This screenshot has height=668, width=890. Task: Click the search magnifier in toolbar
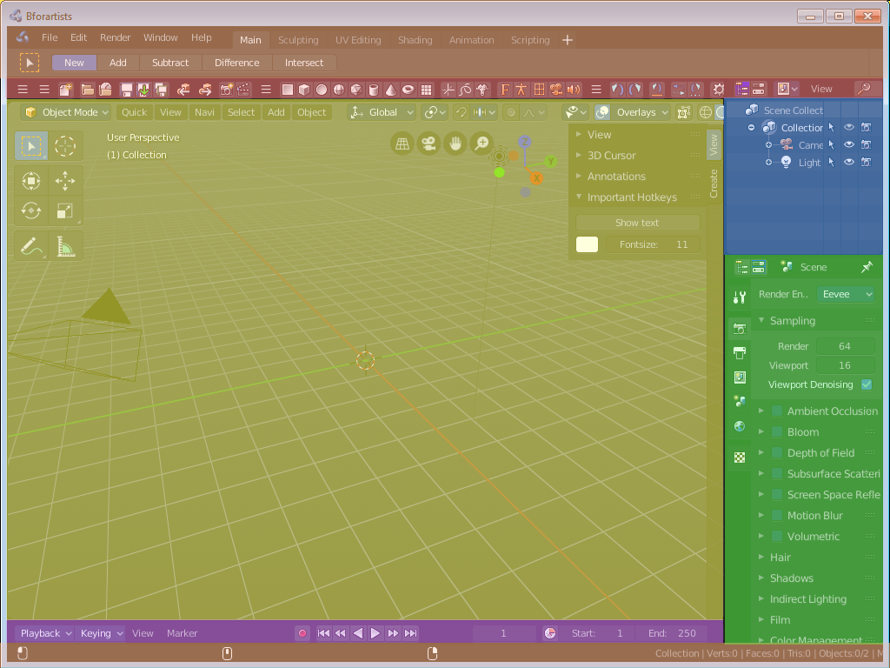pyautogui.click(x=864, y=89)
